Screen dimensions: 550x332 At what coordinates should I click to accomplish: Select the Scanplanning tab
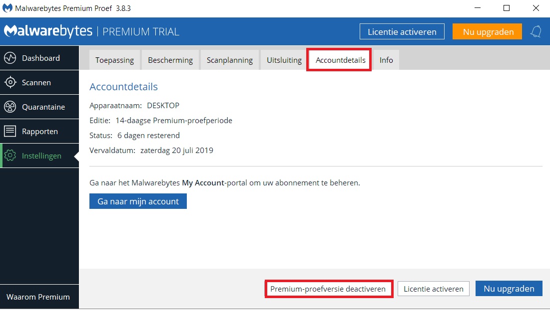(230, 60)
